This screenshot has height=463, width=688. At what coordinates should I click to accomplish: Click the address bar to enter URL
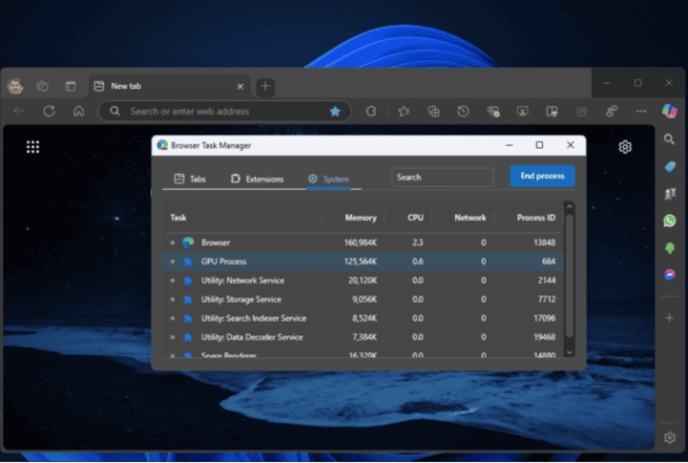[x=219, y=111]
